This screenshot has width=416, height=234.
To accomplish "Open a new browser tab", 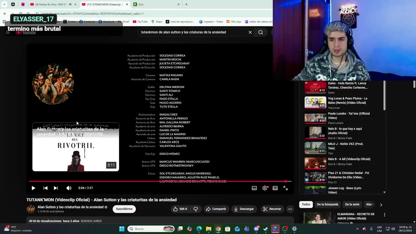I will (x=186, y=5).
